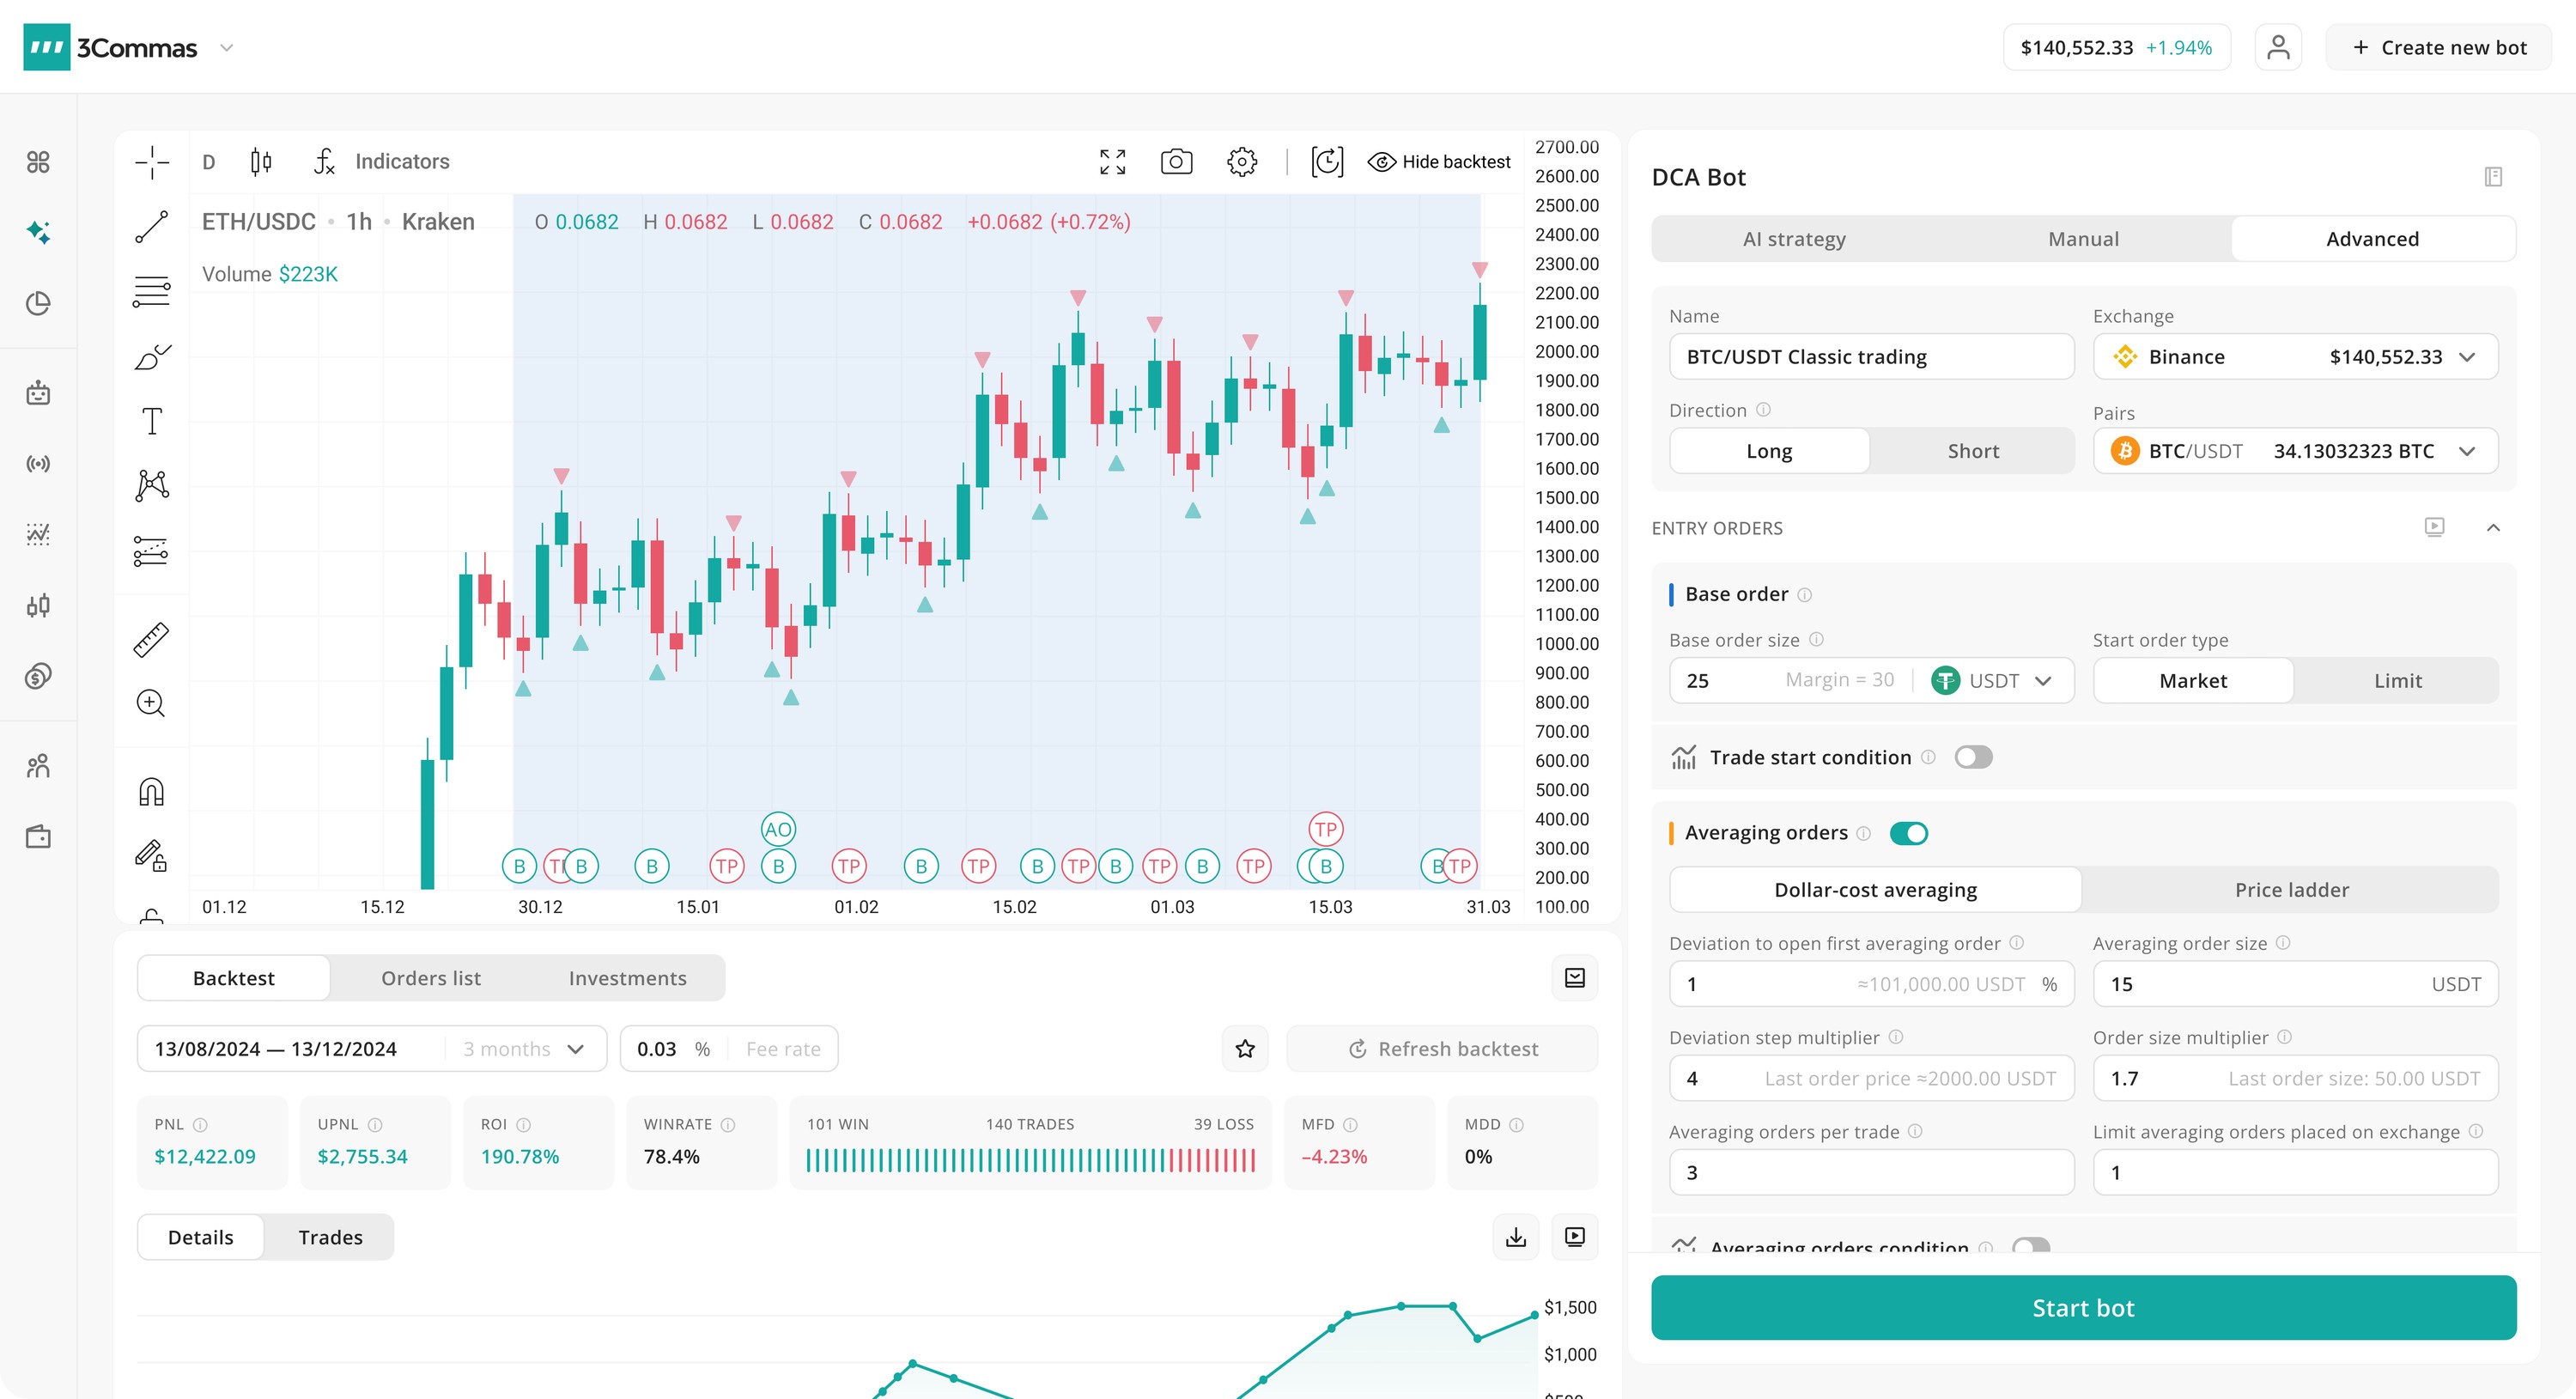Image resolution: width=2576 pixels, height=1399 pixels.
Task: Open the AI sparkle icon in sidebar
Action: [x=38, y=232]
